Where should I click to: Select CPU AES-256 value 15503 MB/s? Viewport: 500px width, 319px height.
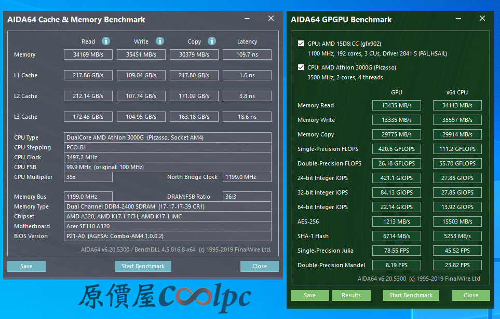(457, 221)
